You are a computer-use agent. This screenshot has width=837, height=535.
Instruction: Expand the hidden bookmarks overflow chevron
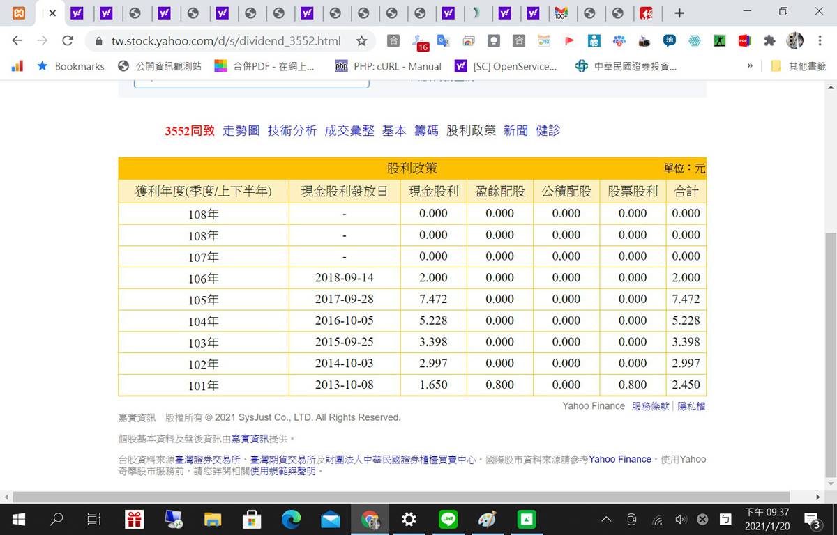click(750, 66)
